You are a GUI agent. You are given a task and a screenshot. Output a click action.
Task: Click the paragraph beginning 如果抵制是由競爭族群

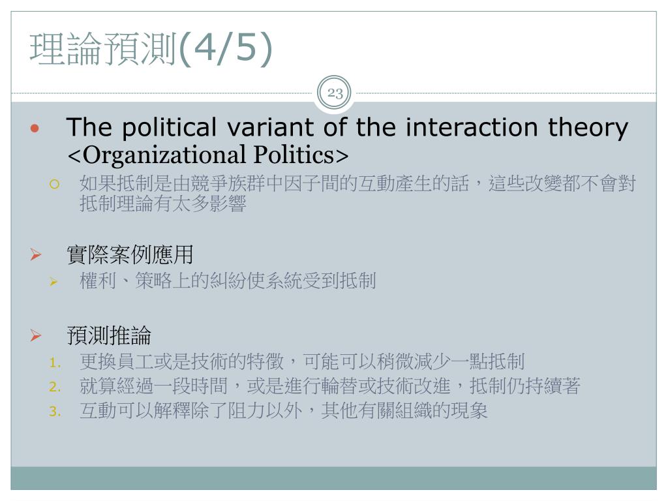[357, 193]
